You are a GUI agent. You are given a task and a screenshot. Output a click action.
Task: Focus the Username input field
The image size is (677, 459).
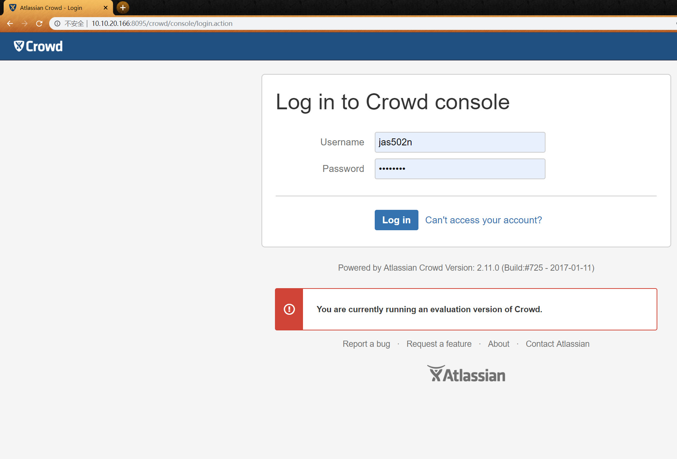(460, 142)
